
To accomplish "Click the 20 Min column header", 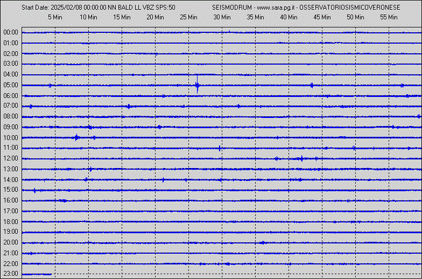I will click(155, 17).
